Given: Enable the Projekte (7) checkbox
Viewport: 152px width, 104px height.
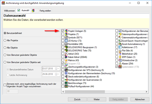Looking at the screenshot, I should (63, 34).
